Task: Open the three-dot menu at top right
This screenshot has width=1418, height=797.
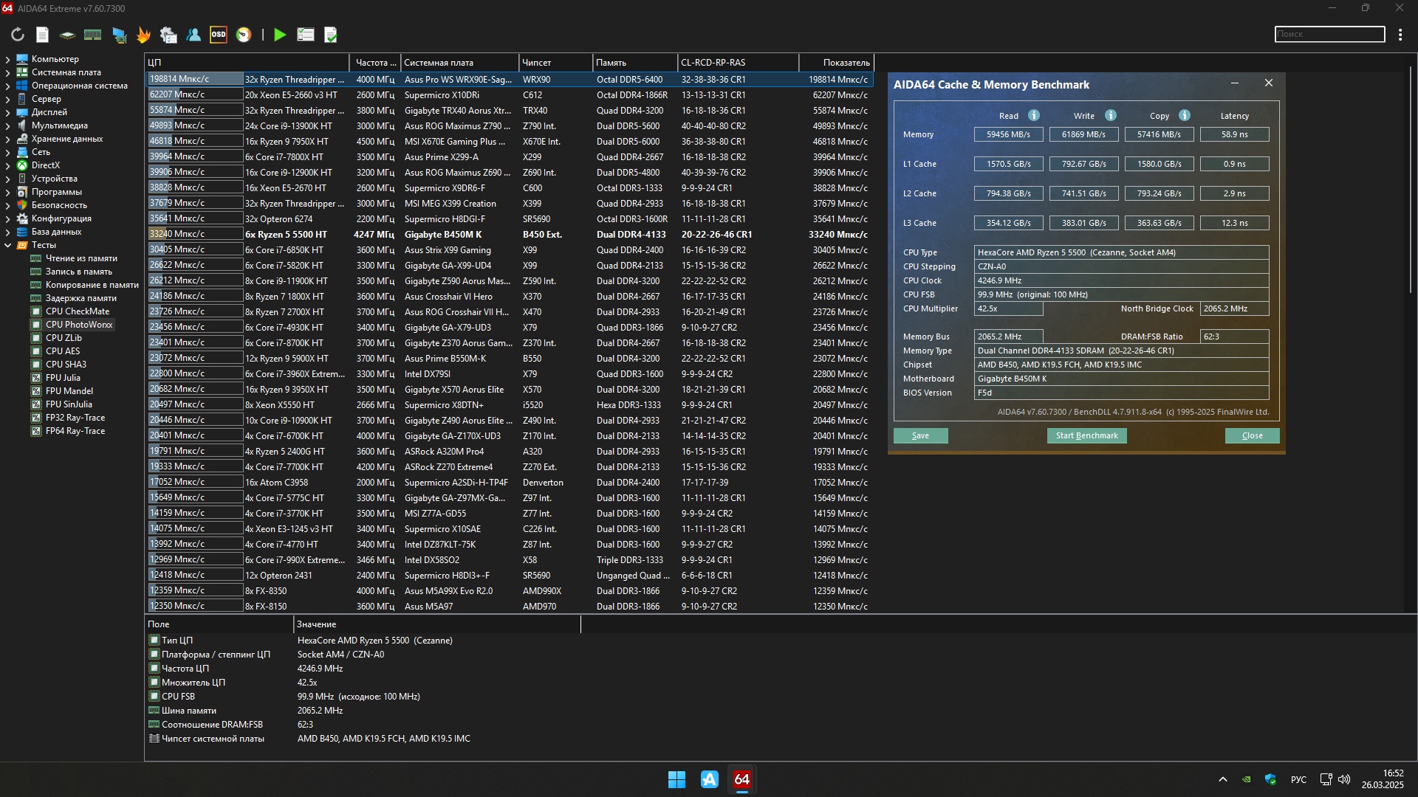Action: tap(1400, 34)
